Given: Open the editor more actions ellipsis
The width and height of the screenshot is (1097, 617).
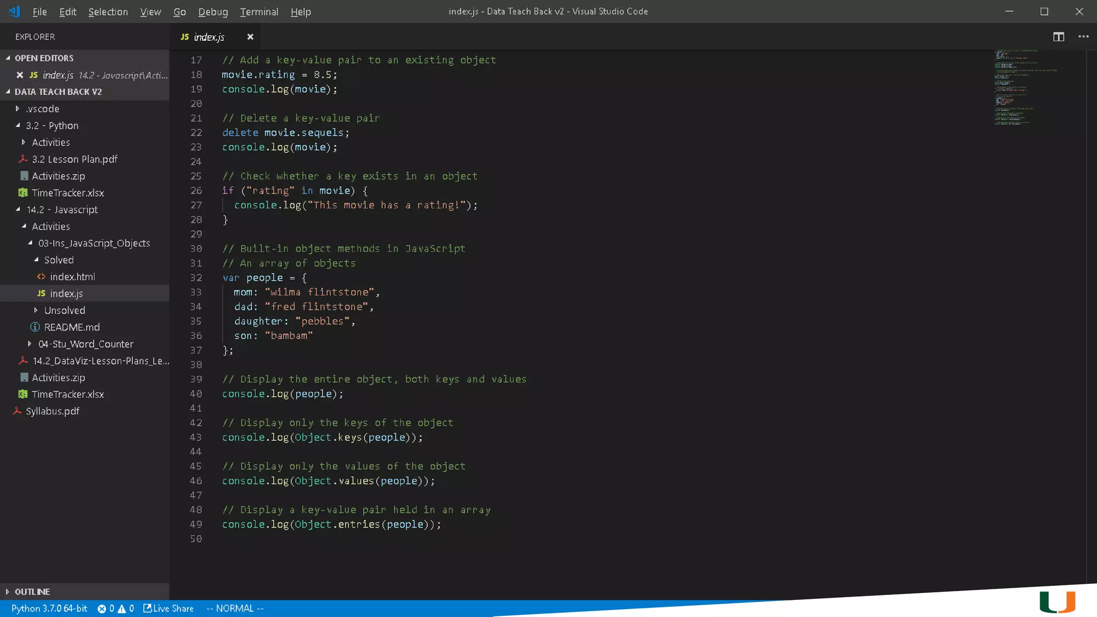Looking at the screenshot, I should point(1083,37).
